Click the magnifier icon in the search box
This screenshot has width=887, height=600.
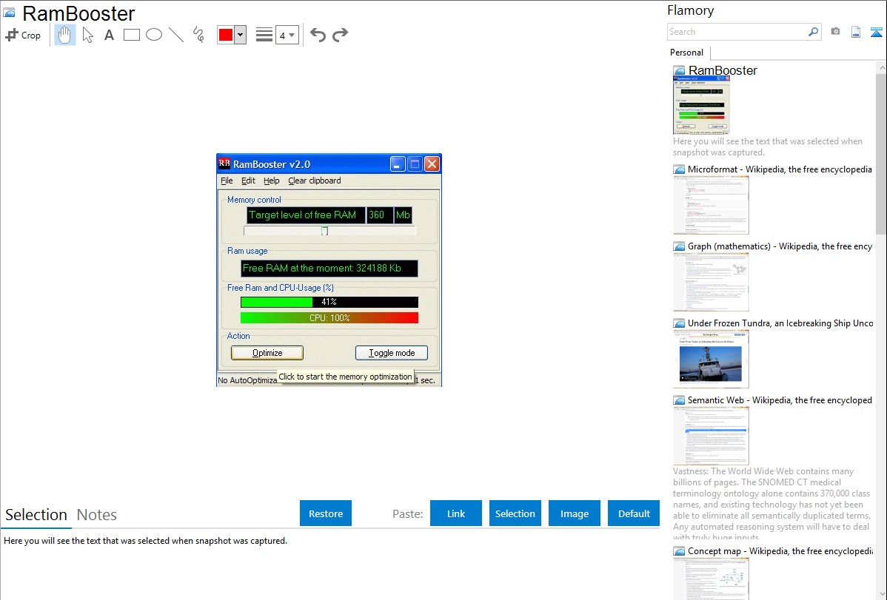click(x=813, y=32)
